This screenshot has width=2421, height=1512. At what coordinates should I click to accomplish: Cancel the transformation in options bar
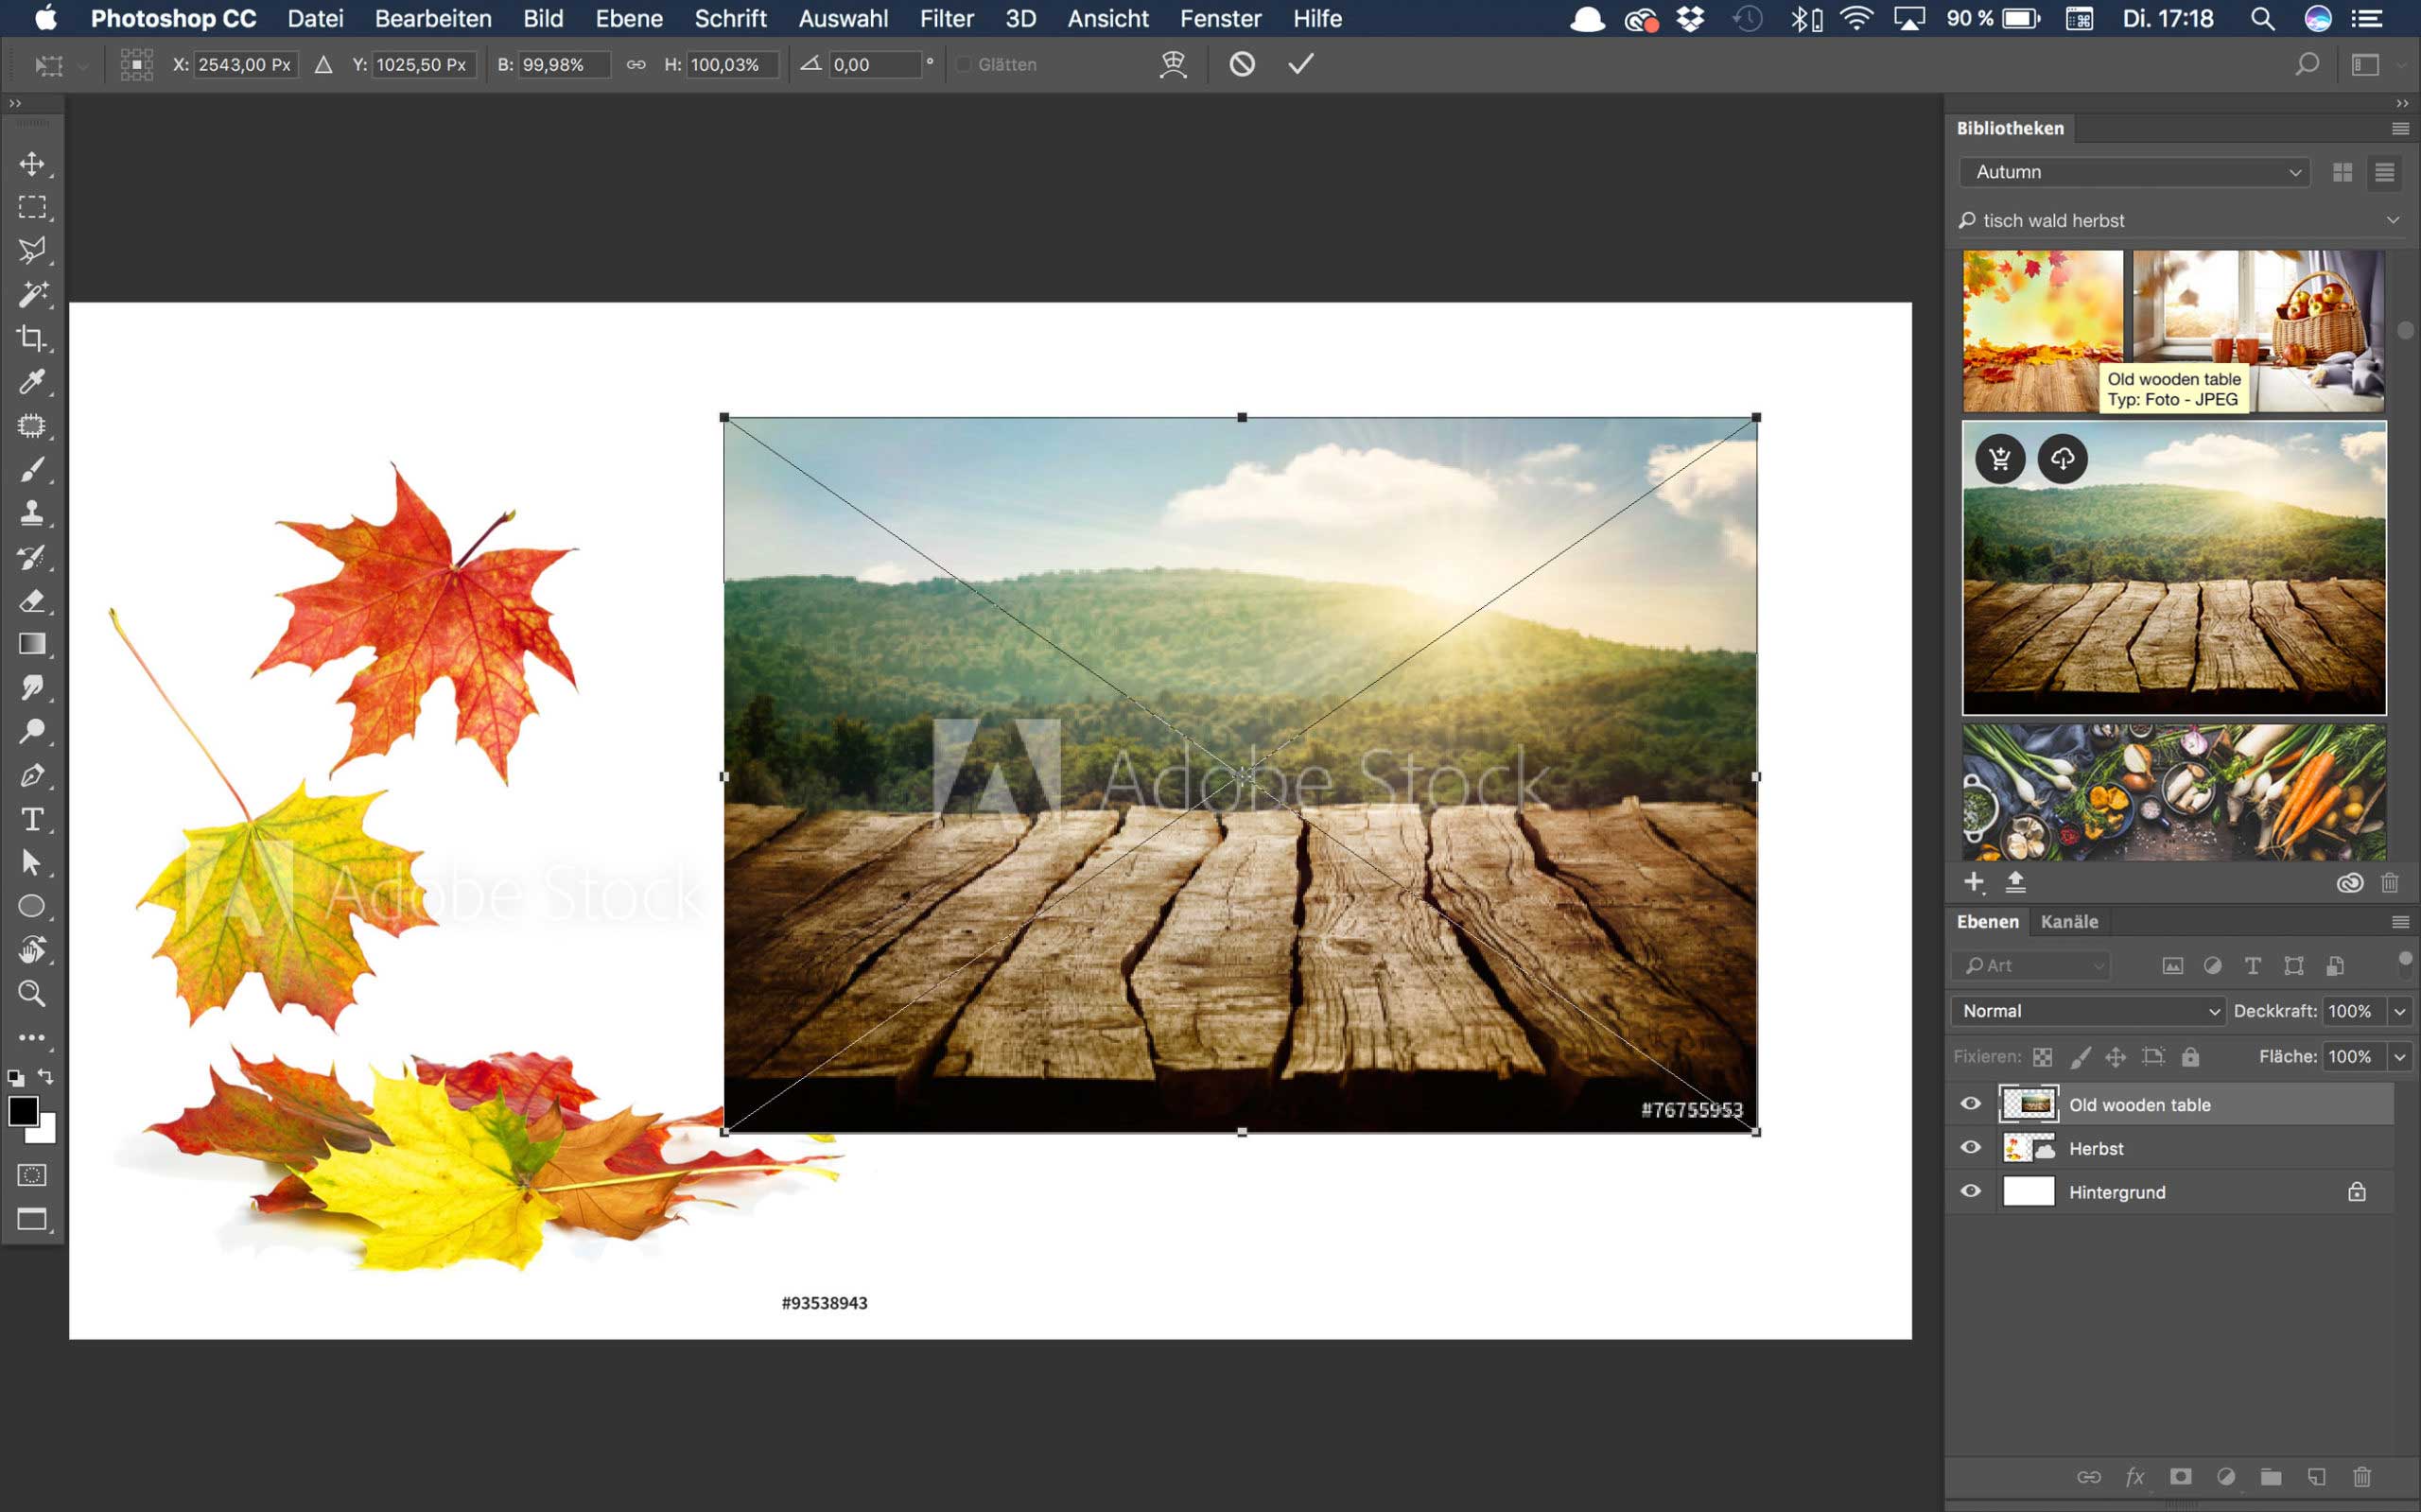click(1242, 64)
